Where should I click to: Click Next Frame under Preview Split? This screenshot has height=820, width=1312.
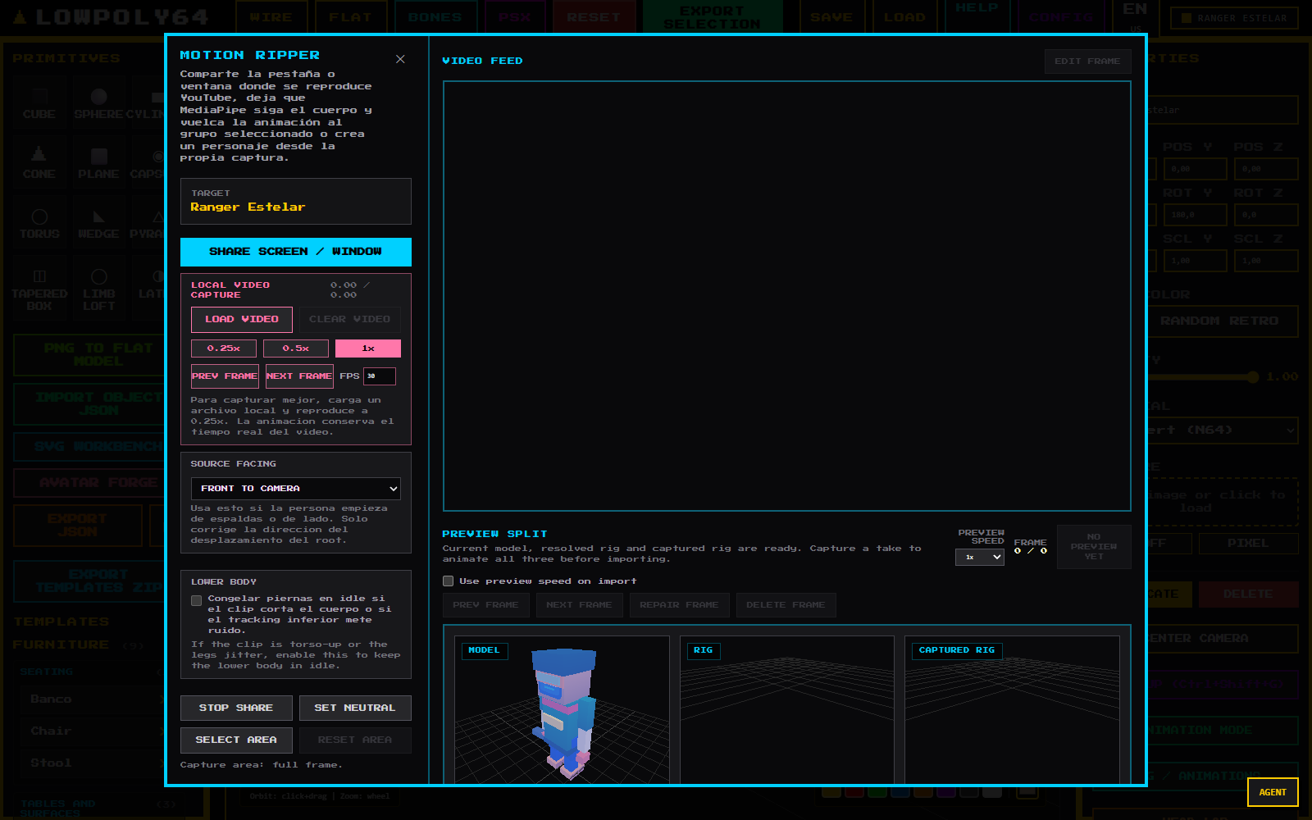coord(579,605)
